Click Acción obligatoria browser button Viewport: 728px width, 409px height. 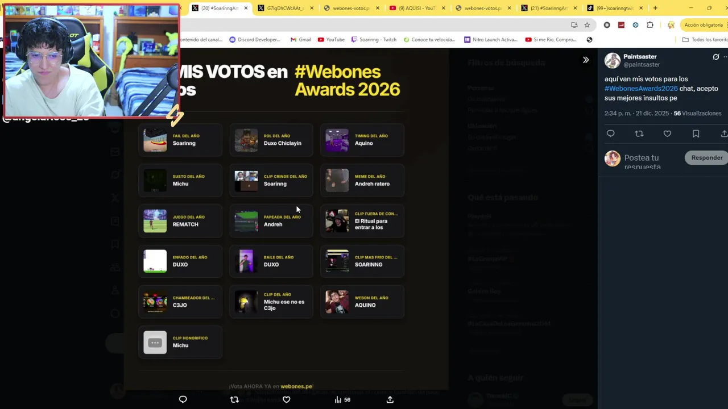click(x=702, y=25)
